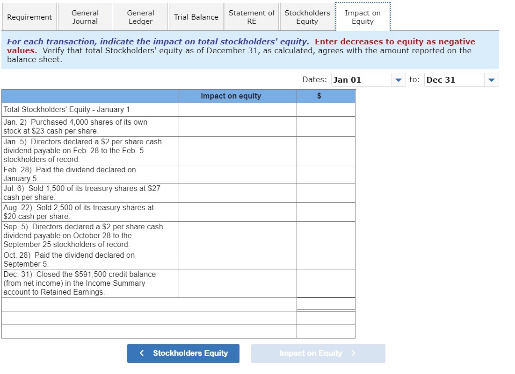Select impact cell for Sep. 5 dividend declaration
The image size is (515, 374).
tap(238, 236)
